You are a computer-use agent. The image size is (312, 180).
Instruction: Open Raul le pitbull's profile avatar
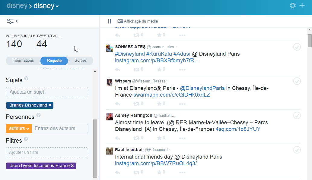(x=110, y=151)
